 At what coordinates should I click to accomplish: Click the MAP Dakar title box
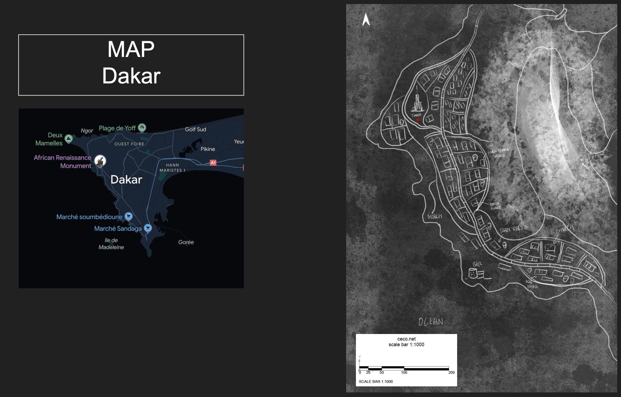tap(131, 65)
